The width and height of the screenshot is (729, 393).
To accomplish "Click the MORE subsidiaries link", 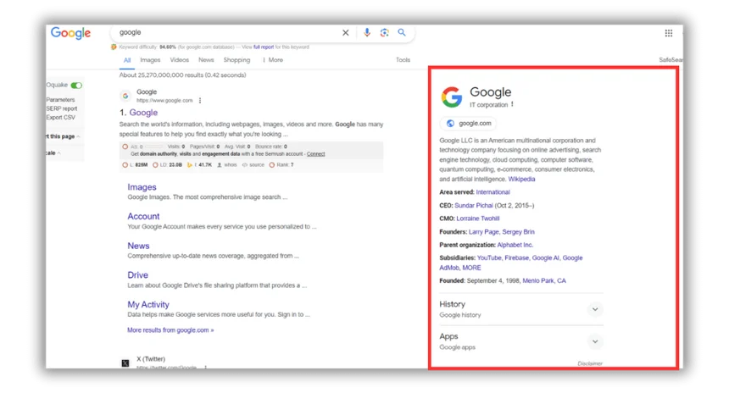I will coord(472,268).
